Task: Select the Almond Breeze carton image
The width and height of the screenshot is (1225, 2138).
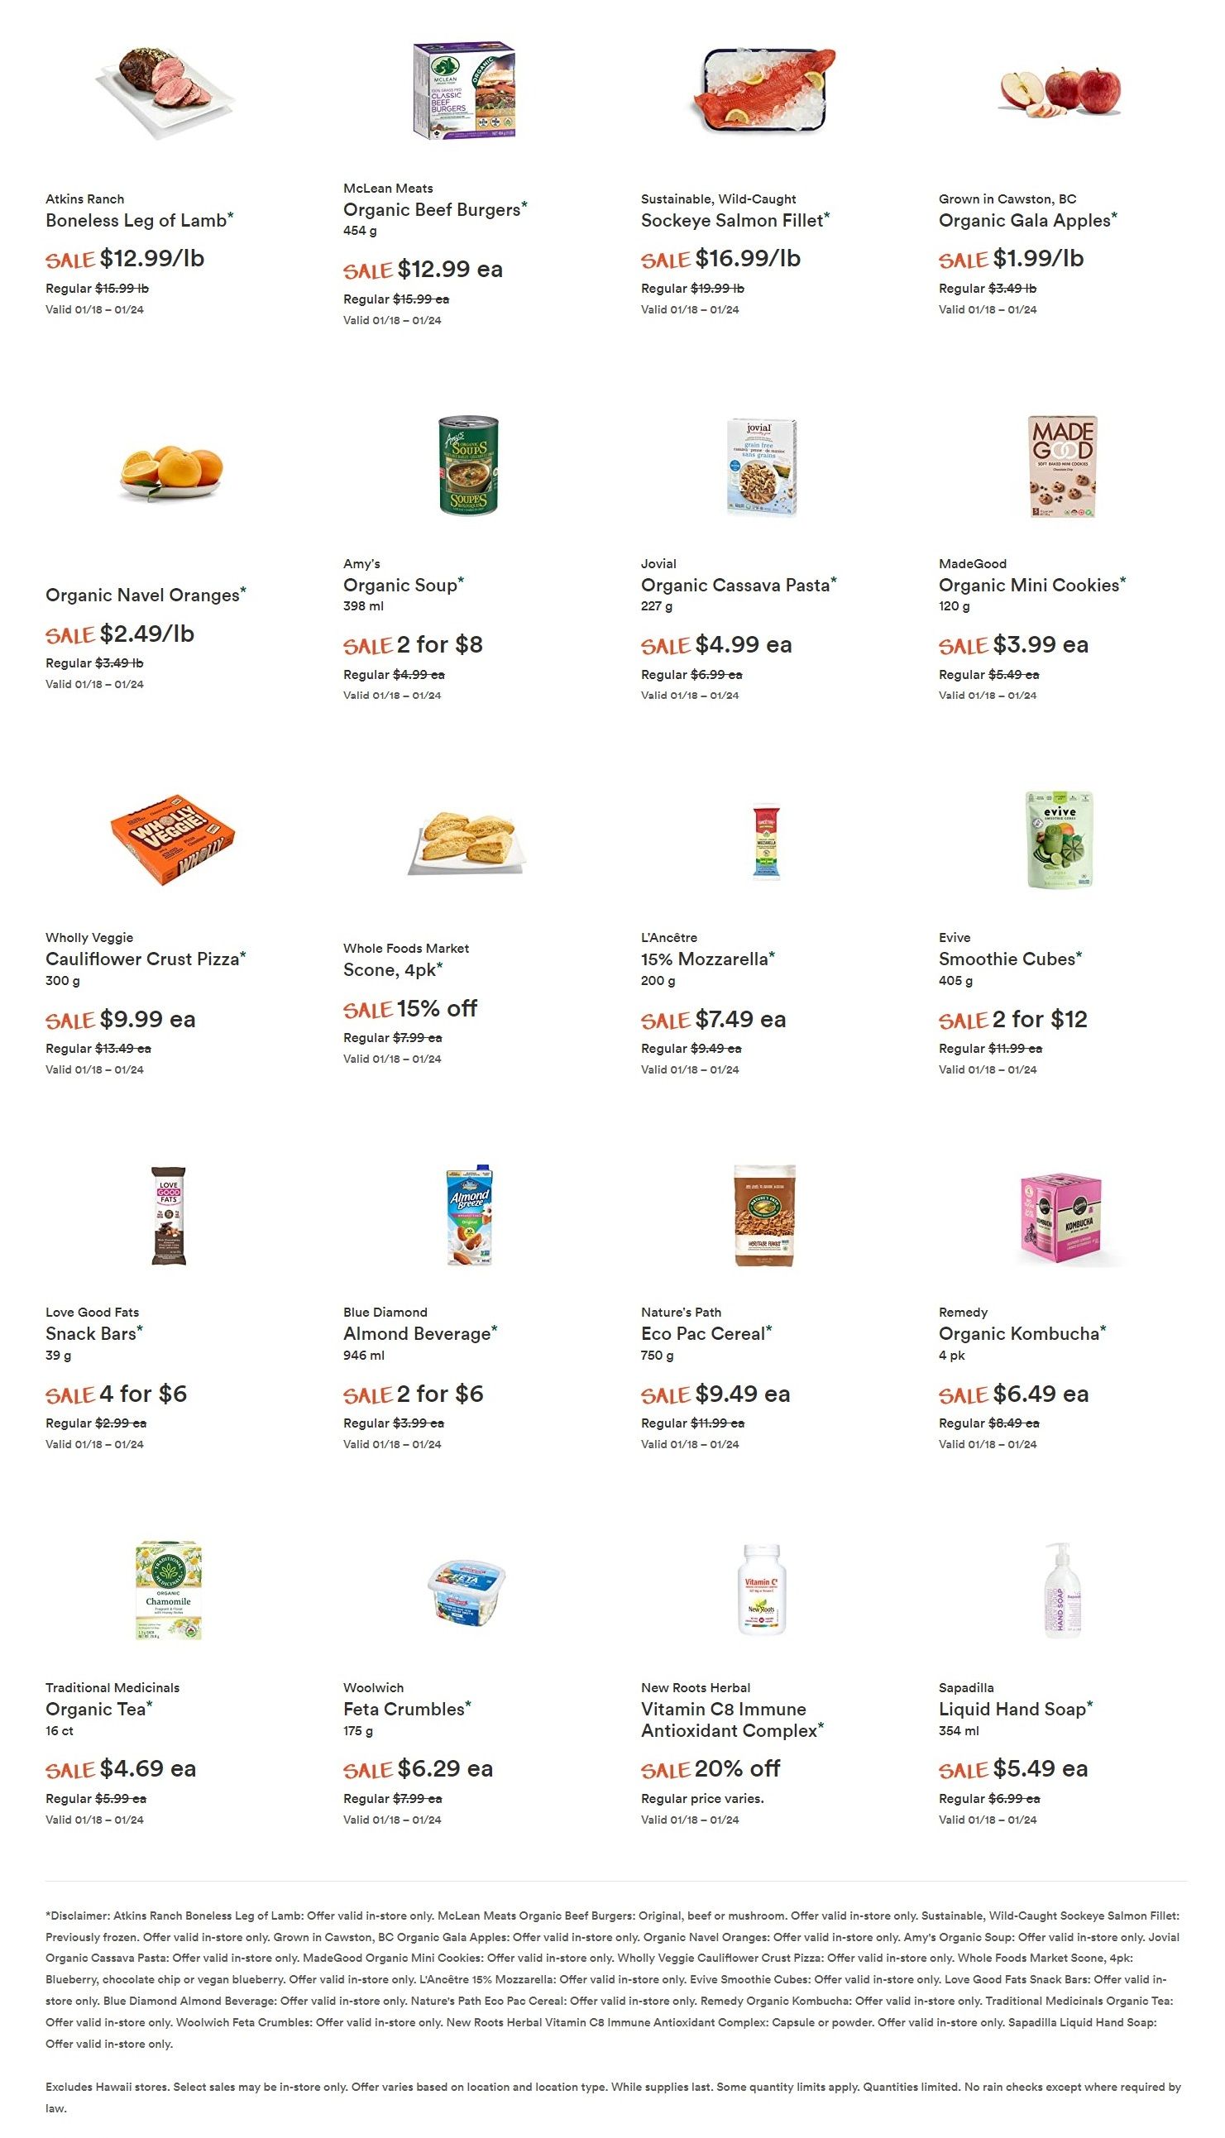Action: tap(470, 1215)
